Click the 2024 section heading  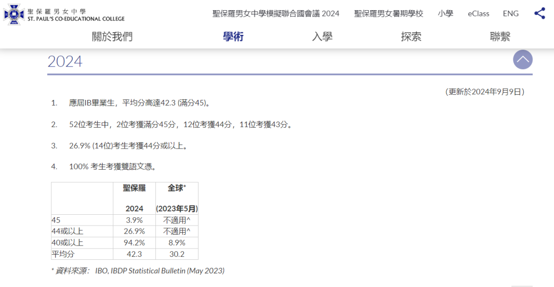(65, 61)
